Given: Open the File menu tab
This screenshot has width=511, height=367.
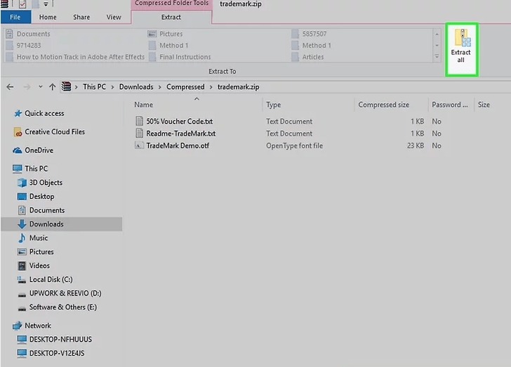Looking at the screenshot, I should click(x=15, y=17).
